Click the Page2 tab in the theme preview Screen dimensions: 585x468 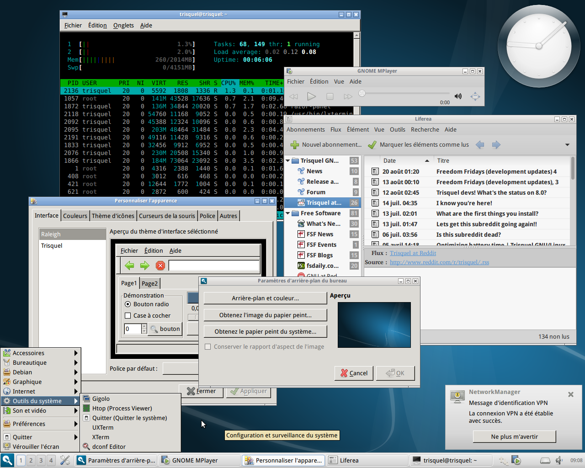[x=149, y=283]
